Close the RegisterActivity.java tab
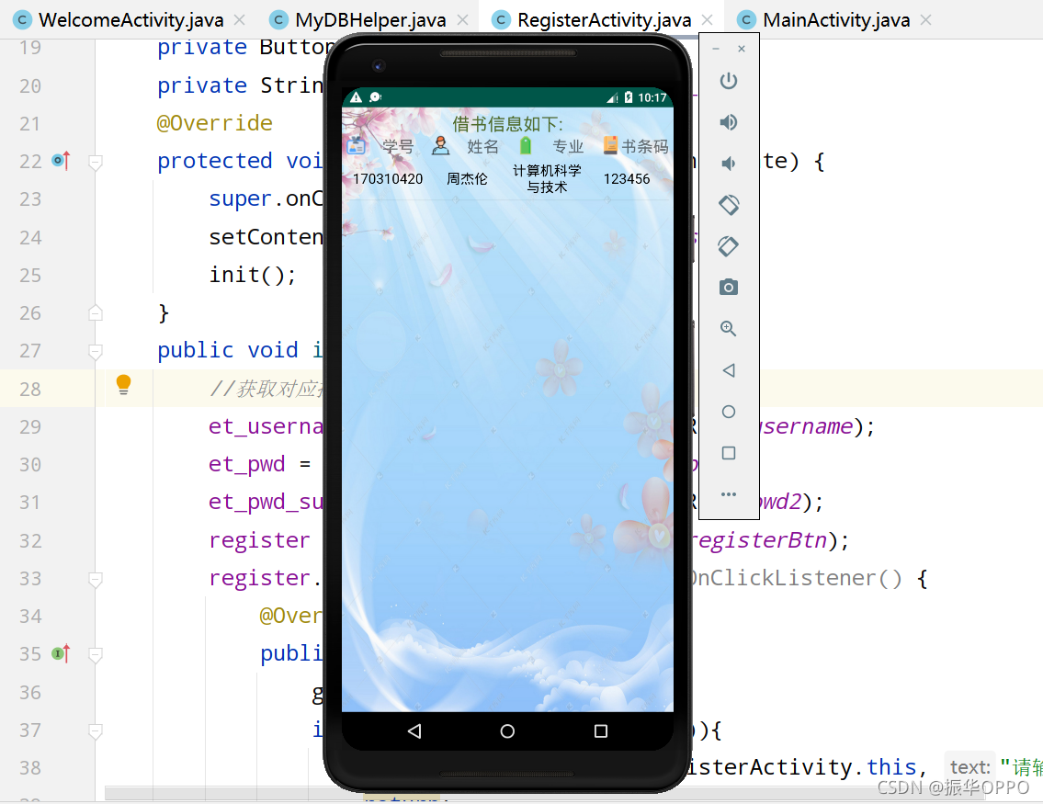Screen dimensions: 1043x804 [707, 20]
